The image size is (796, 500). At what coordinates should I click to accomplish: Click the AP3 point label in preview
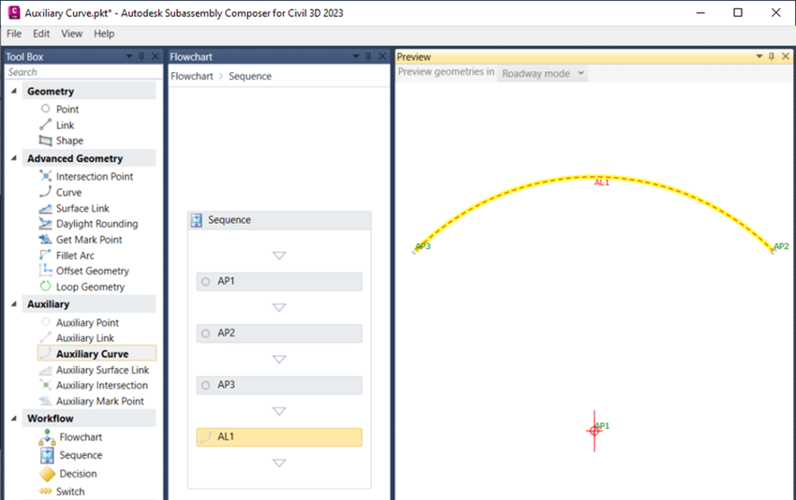(423, 246)
